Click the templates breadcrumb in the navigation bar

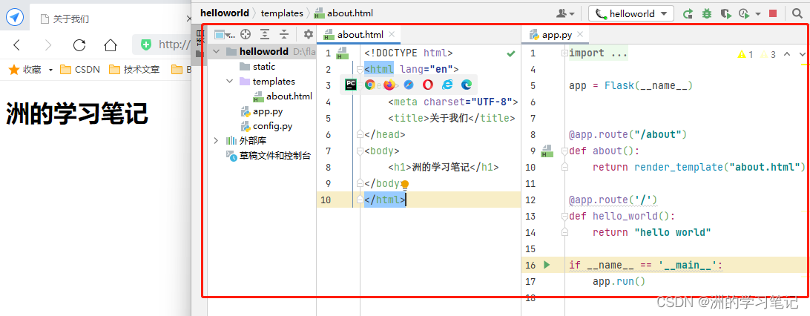point(282,13)
